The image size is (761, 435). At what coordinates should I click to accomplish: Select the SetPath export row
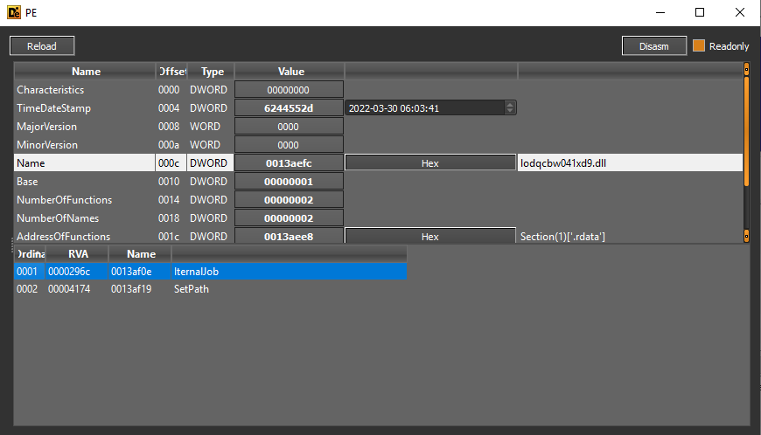tap(210, 289)
